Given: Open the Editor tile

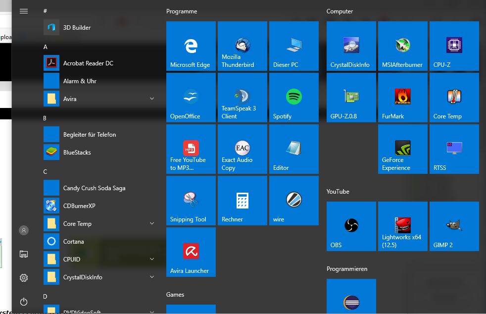Looking at the screenshot, I should point(294,149).
